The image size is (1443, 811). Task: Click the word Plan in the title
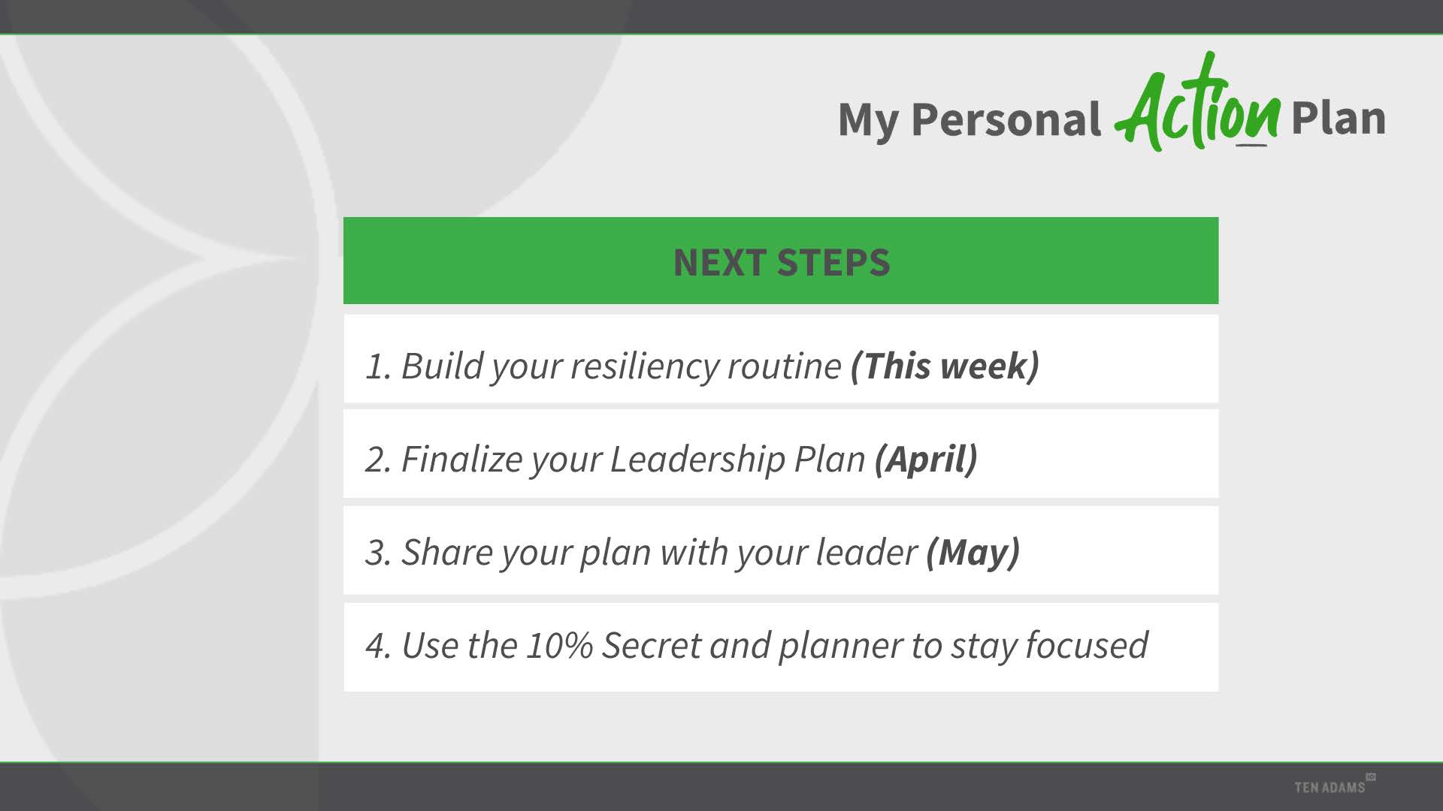point(1339,118)
